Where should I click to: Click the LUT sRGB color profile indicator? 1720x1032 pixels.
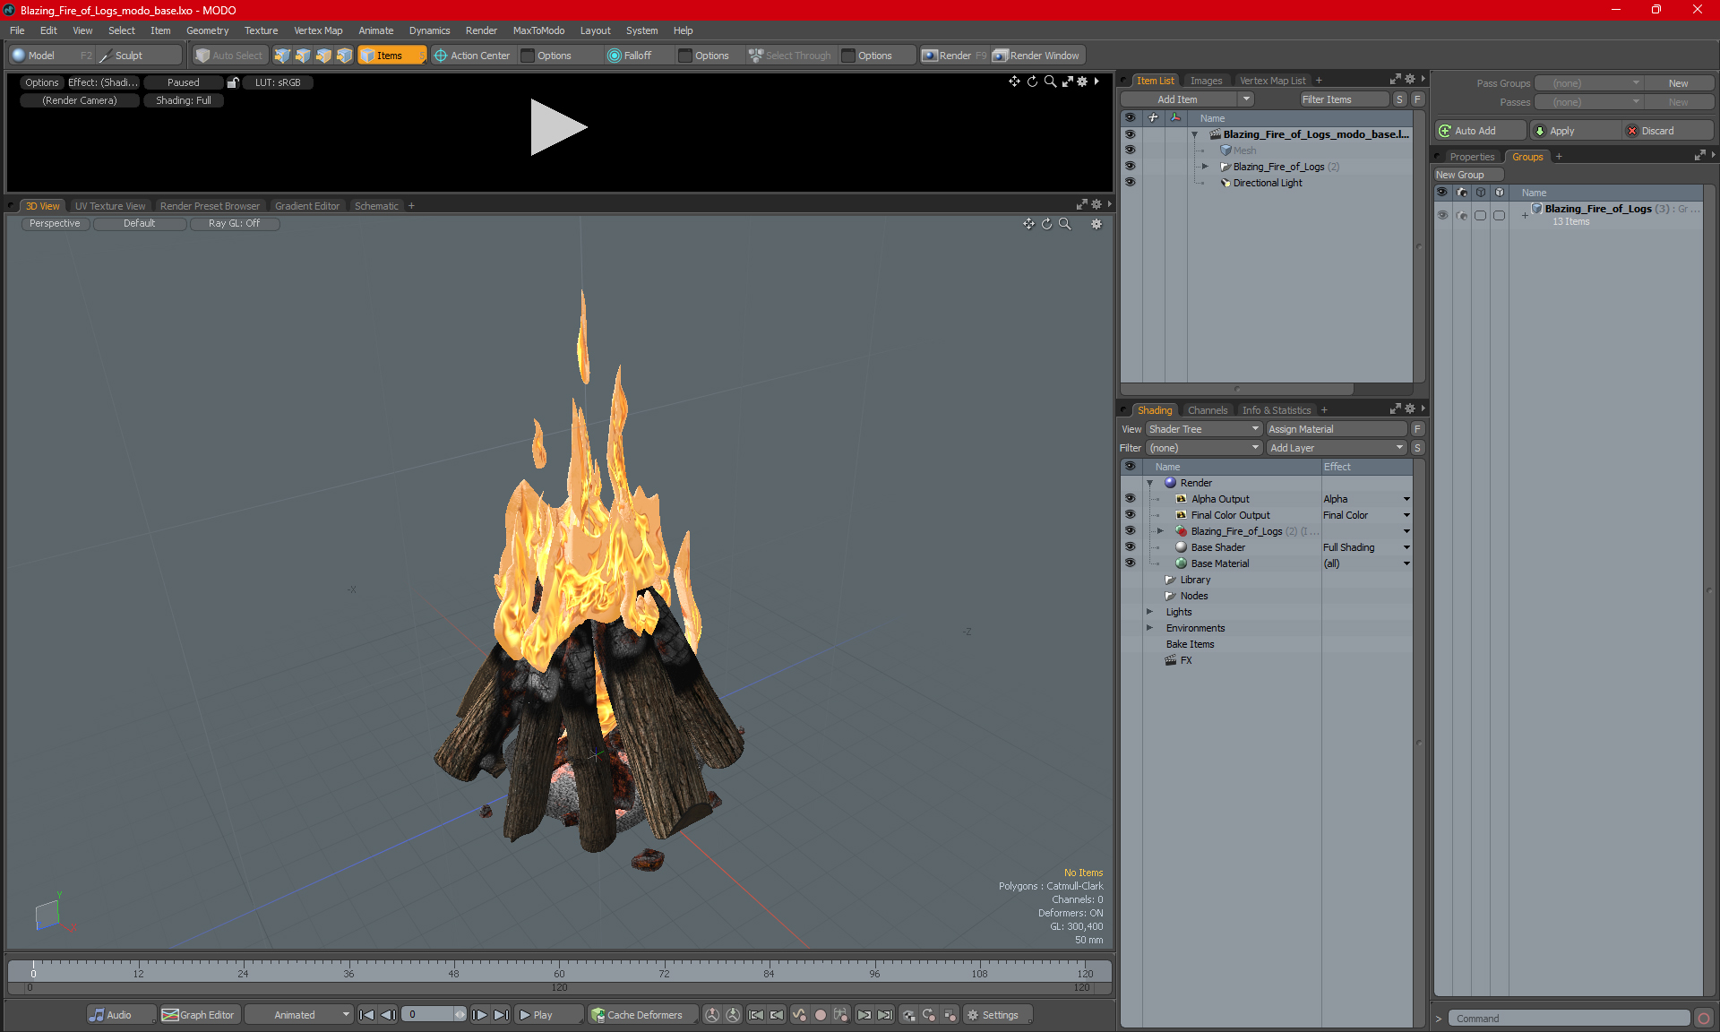coord(278,82)
